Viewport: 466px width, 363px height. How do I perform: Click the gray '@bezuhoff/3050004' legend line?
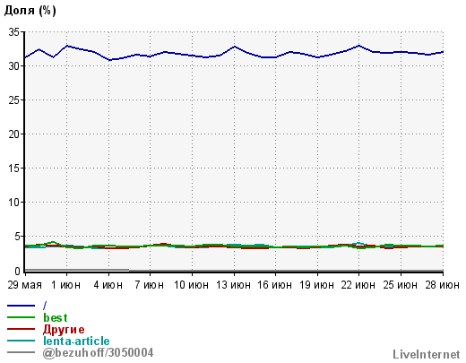click(21, 352)
